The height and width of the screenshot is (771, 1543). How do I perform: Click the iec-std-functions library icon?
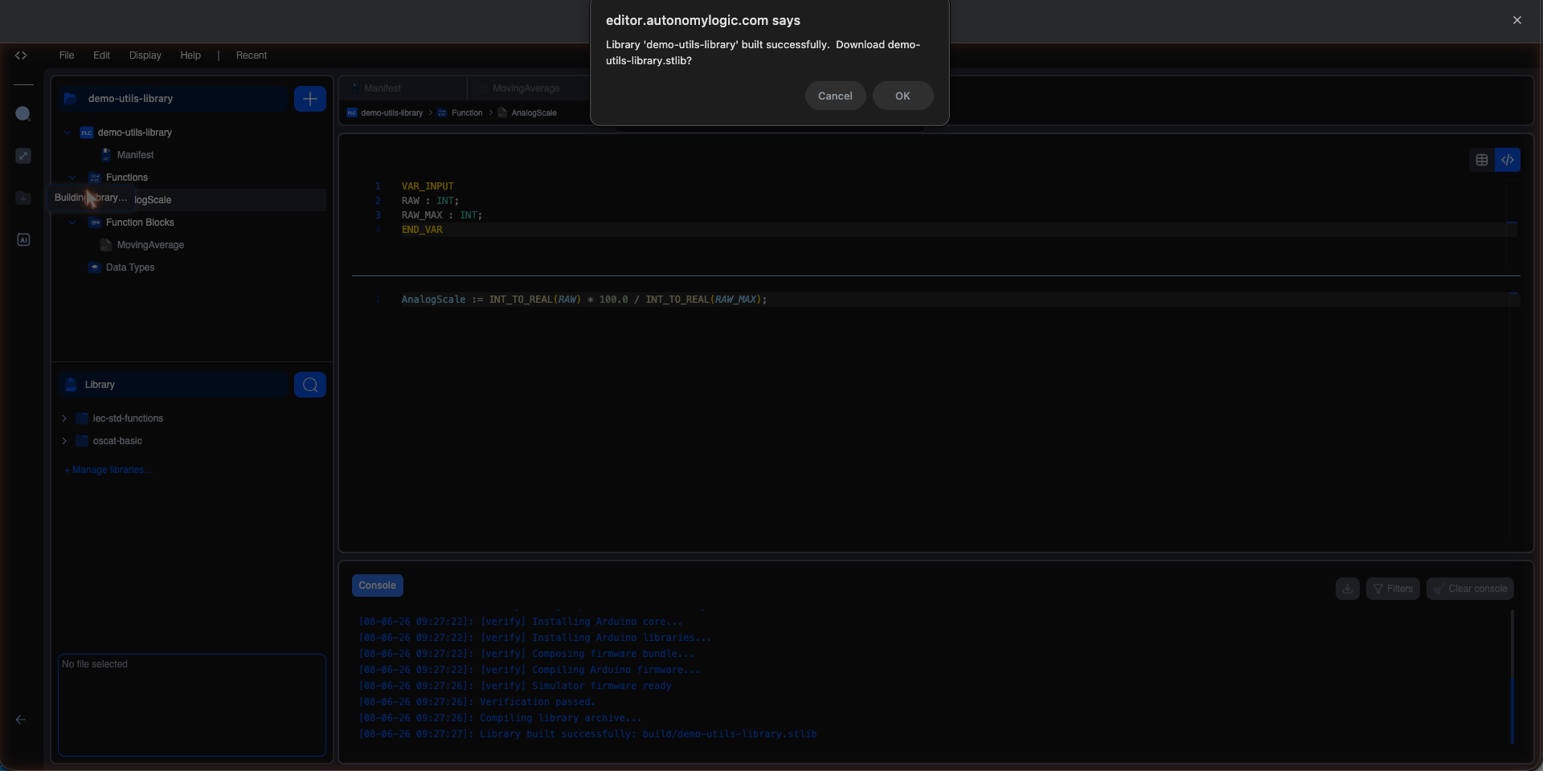(x=82, y=418)
